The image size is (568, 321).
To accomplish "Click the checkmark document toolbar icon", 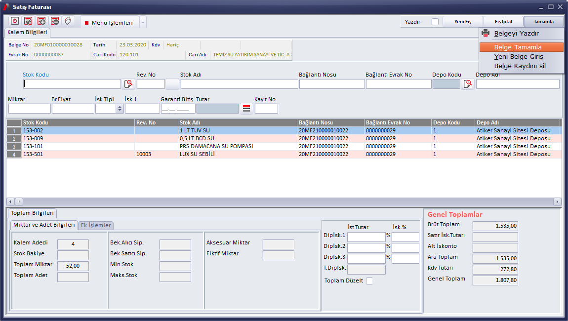I will coord(28,21).
